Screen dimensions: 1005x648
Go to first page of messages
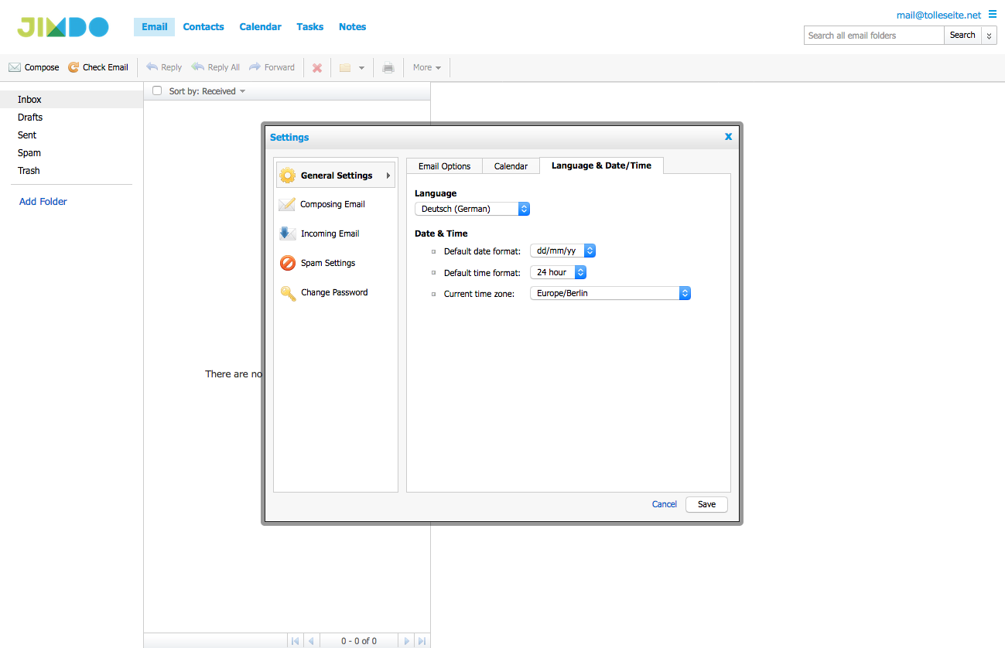pos(295,641)
